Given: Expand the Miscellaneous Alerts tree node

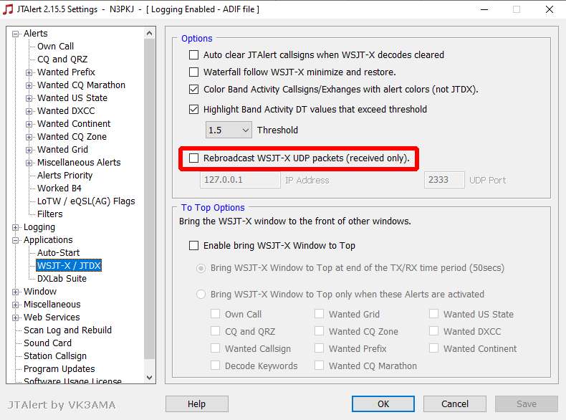Looking at the screenshot, I should coord(29,163).
